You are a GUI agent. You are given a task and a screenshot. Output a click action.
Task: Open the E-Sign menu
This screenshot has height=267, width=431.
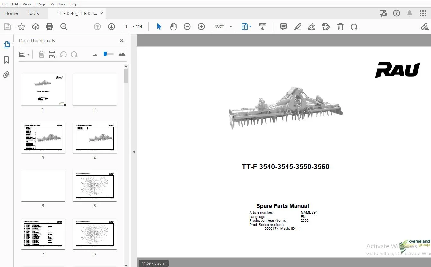coord(41,4)
